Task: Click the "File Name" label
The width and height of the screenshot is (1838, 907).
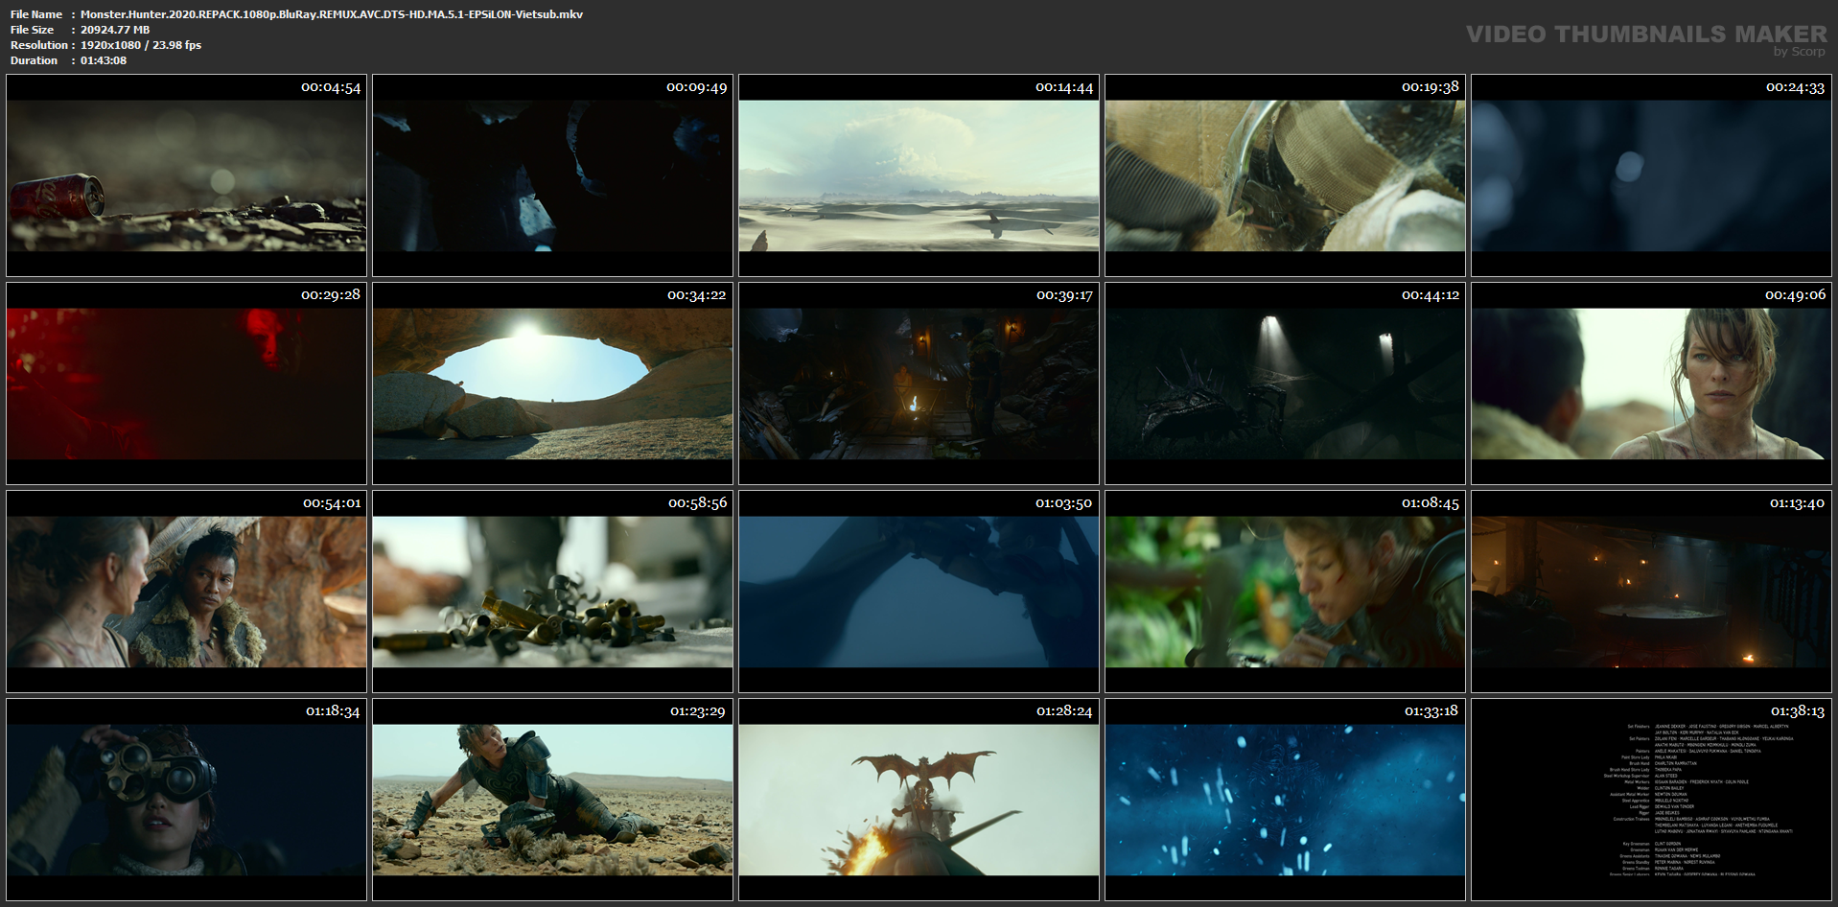Action: point(36,14)
